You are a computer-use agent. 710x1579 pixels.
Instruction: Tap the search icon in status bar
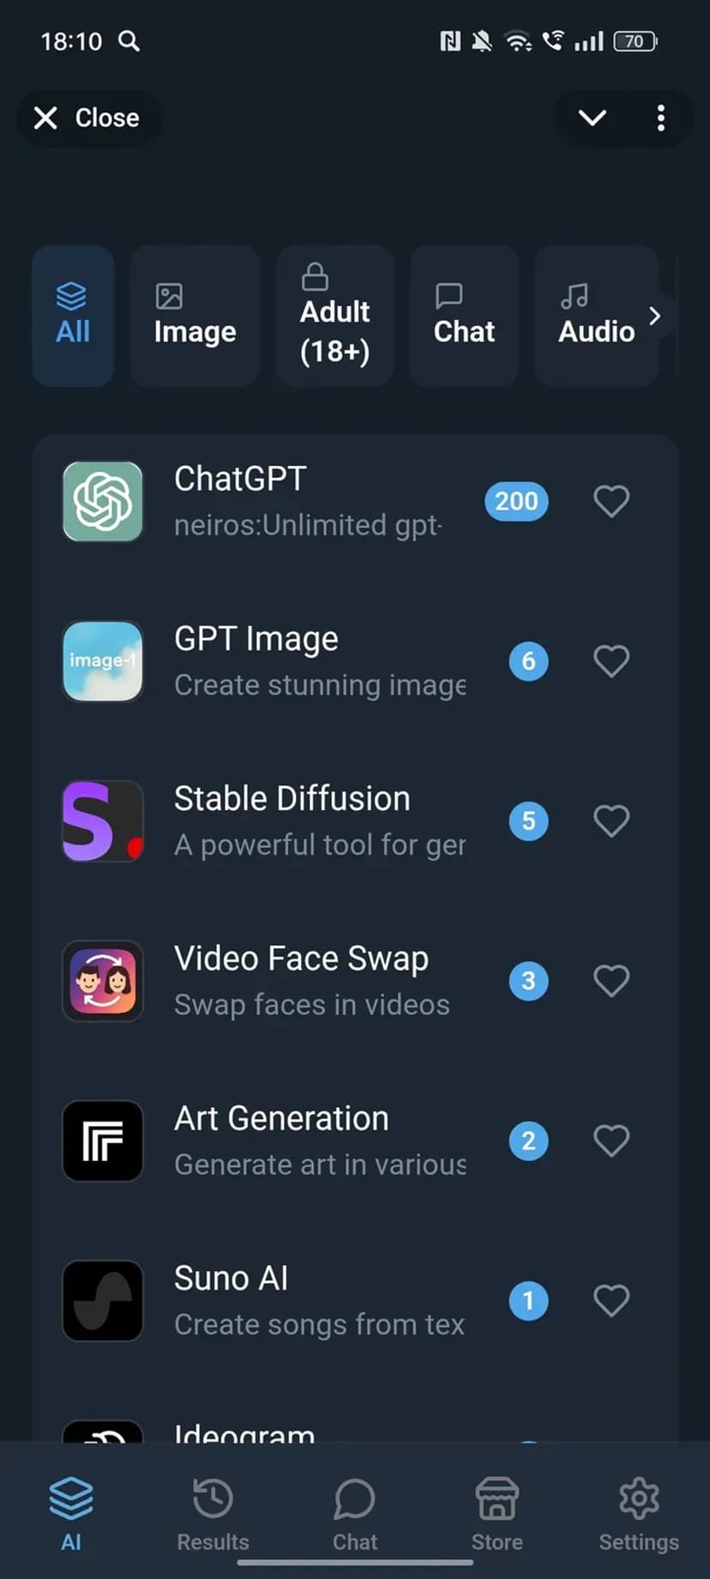(x=129, y=41)
